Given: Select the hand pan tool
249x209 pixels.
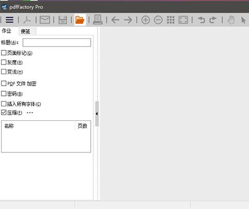Looking at the screenshot, I should [x=231, y=20].
